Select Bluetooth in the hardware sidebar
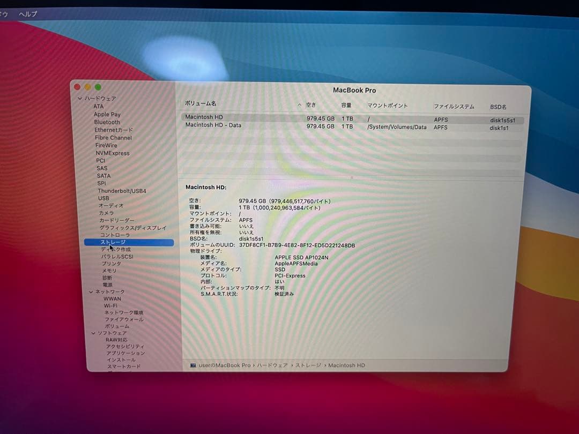Screen dimensions: 579x434 pyautogui.click(x=107, y=122)
